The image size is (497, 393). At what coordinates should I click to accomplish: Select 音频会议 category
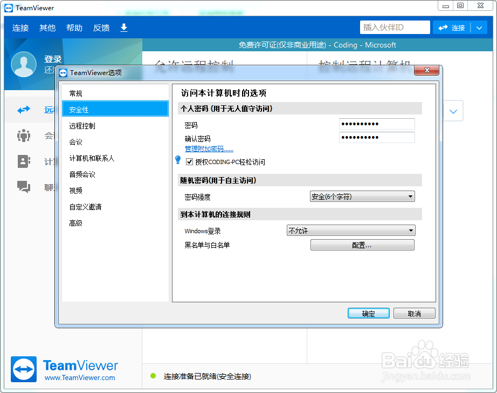click(115, 174)
